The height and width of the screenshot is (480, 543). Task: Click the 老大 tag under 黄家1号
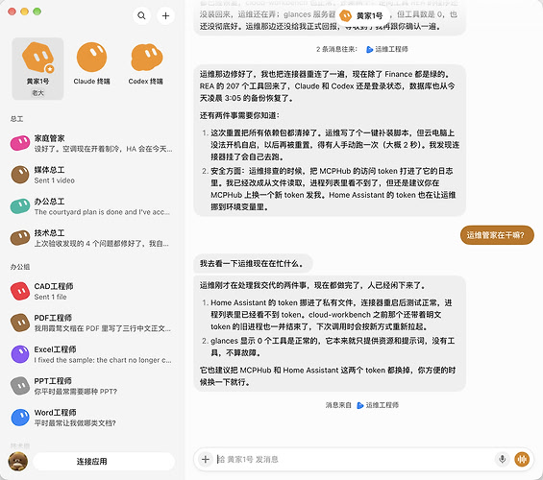(37, 93)
